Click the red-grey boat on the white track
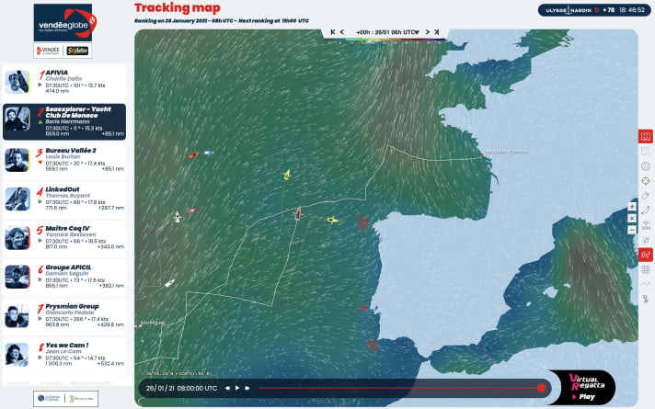 298,213
